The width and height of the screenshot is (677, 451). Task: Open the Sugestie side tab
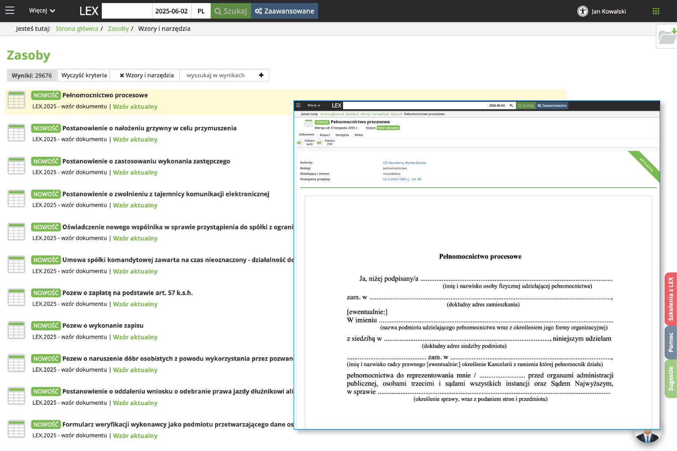(x=670, y=379)
